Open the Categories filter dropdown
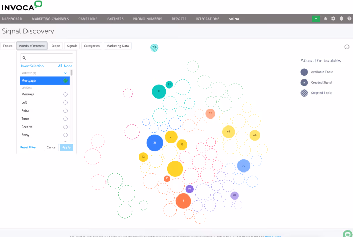Image resolution: width=353 pixels, height=237 pixels. [x=92, y=46]
